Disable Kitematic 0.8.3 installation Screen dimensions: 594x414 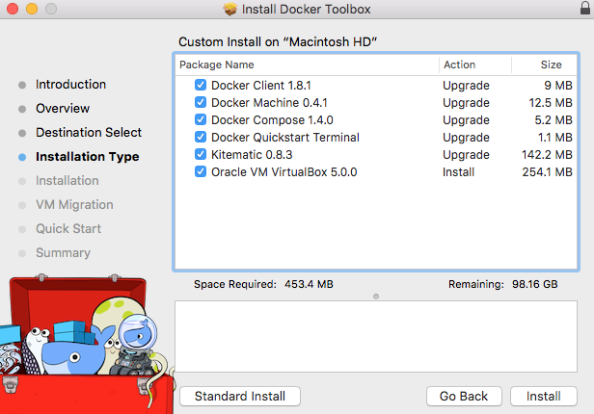click(x=201, y=154)
